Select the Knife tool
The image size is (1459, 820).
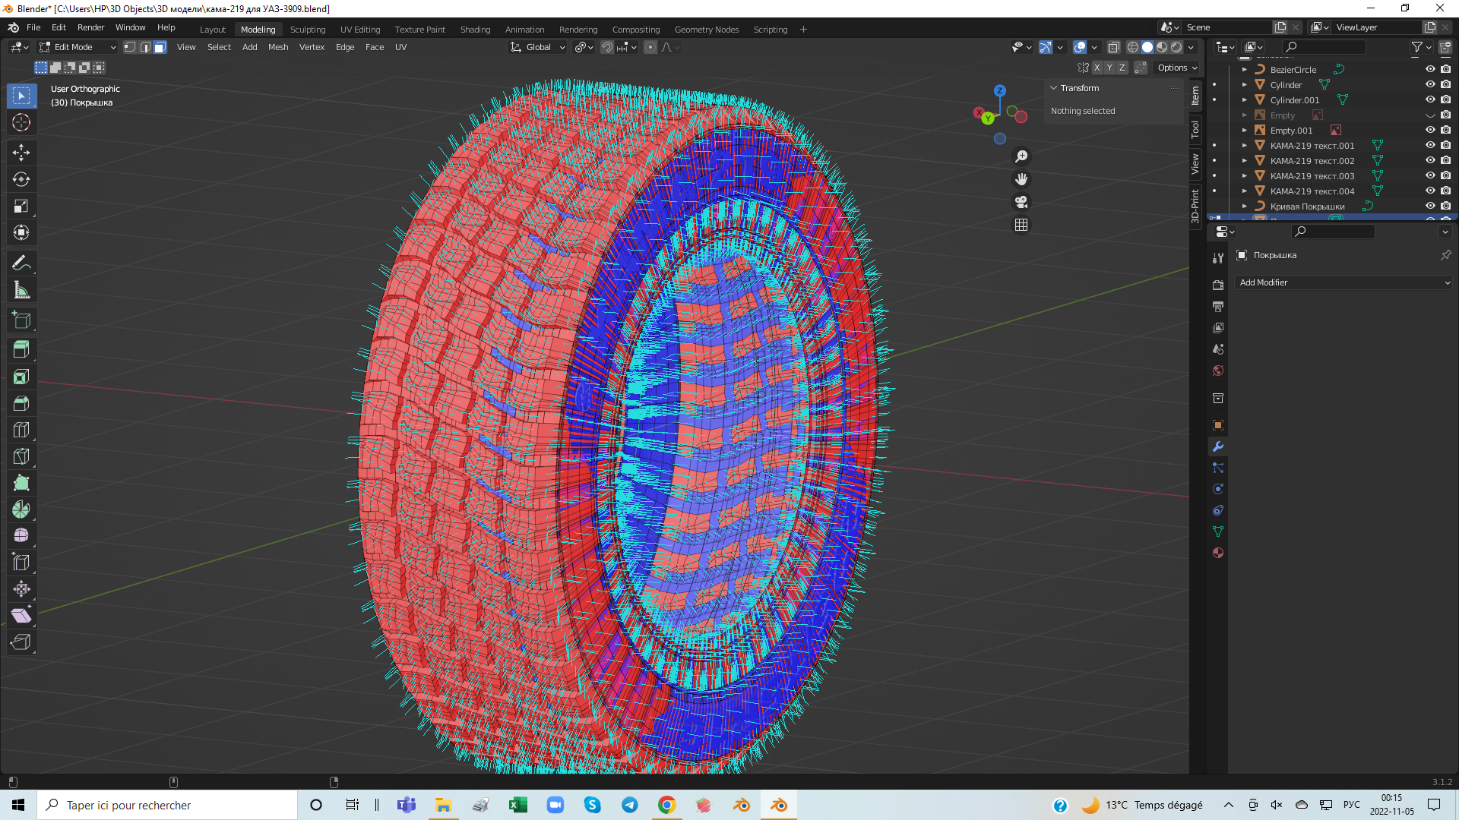[x=21, y=456]
